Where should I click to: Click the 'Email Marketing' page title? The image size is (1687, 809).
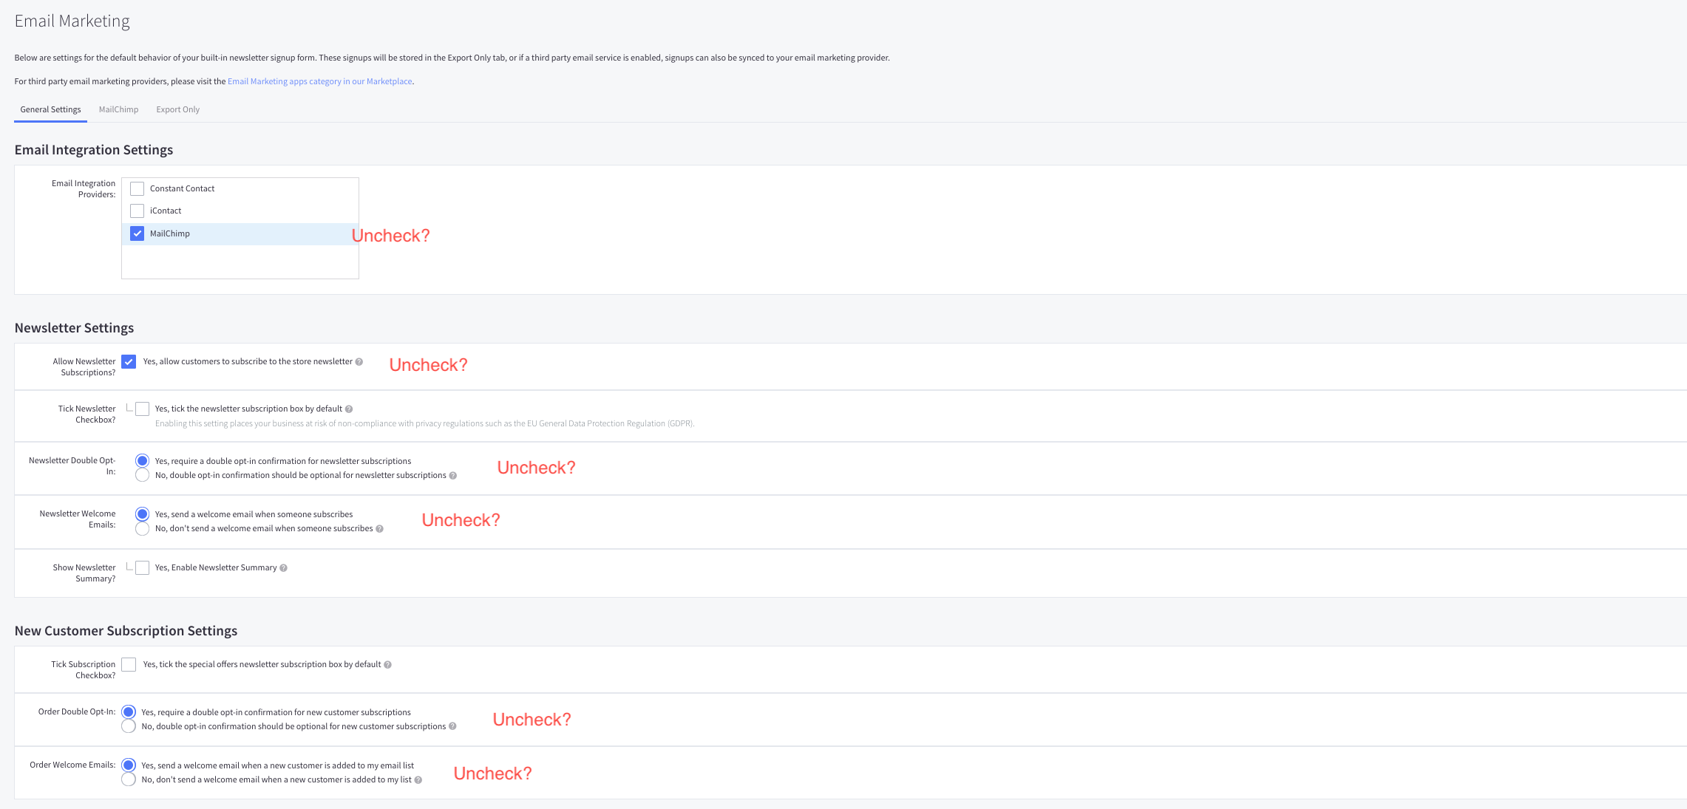72,21
